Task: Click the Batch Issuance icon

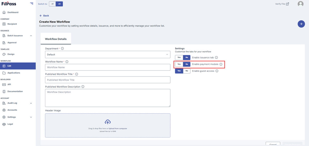Action: 4,36
